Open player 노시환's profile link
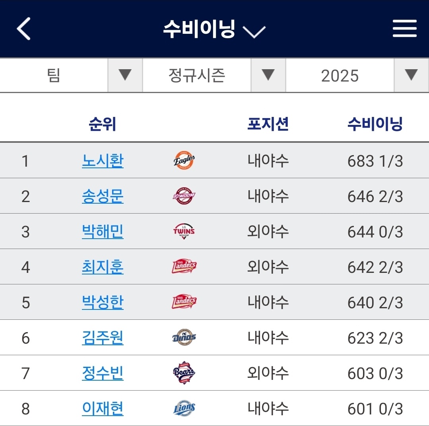429x426 pixels. 103,161
